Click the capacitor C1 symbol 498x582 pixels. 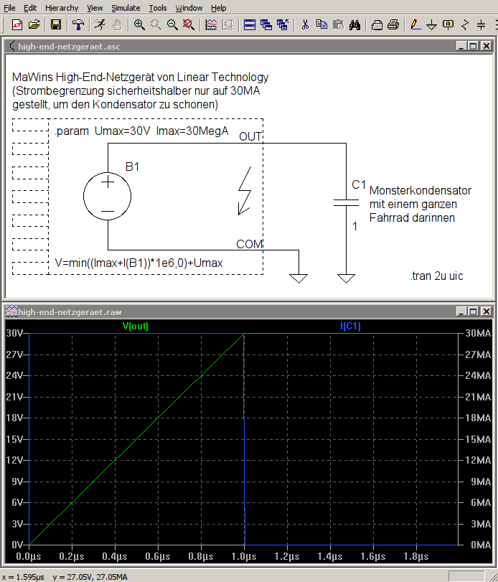point(346,202)
